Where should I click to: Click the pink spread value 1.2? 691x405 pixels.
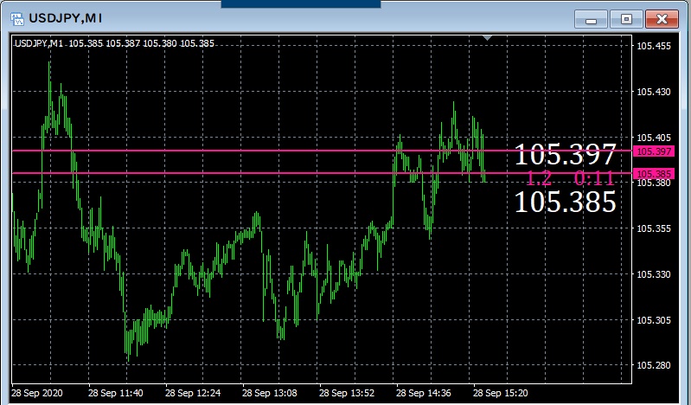[539, 178]
